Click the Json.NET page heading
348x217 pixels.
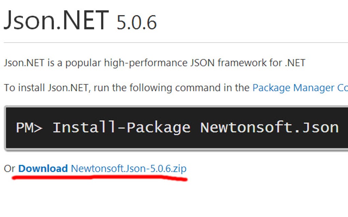(56, 20)
